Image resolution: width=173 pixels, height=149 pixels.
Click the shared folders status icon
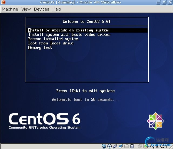(126, 146)
